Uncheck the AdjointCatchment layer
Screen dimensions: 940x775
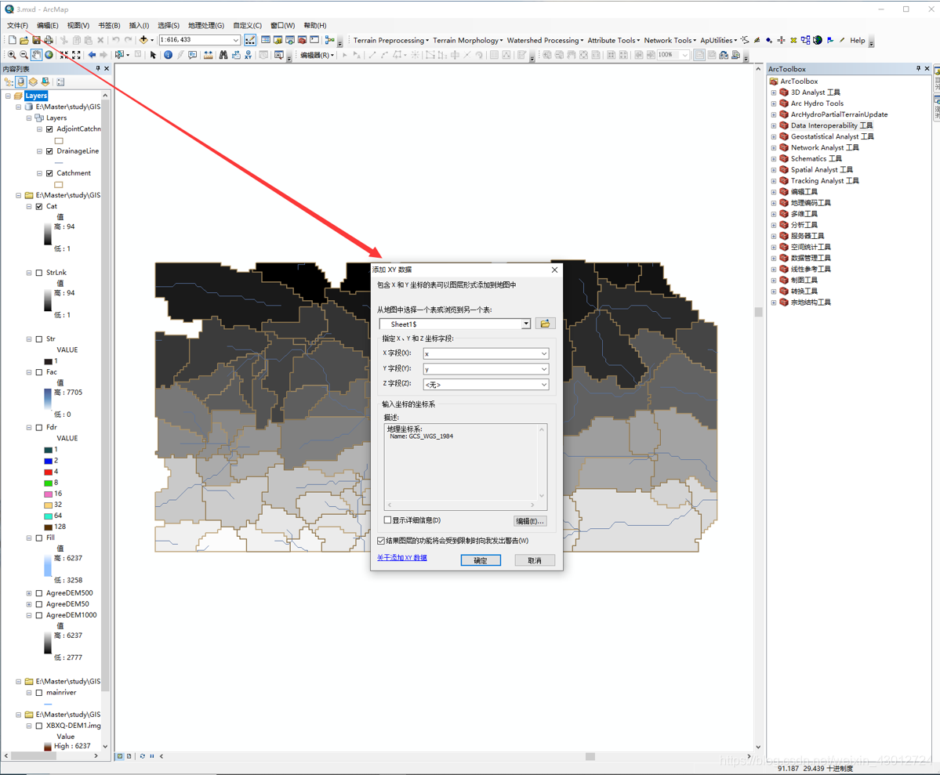[x=49, y=129]
